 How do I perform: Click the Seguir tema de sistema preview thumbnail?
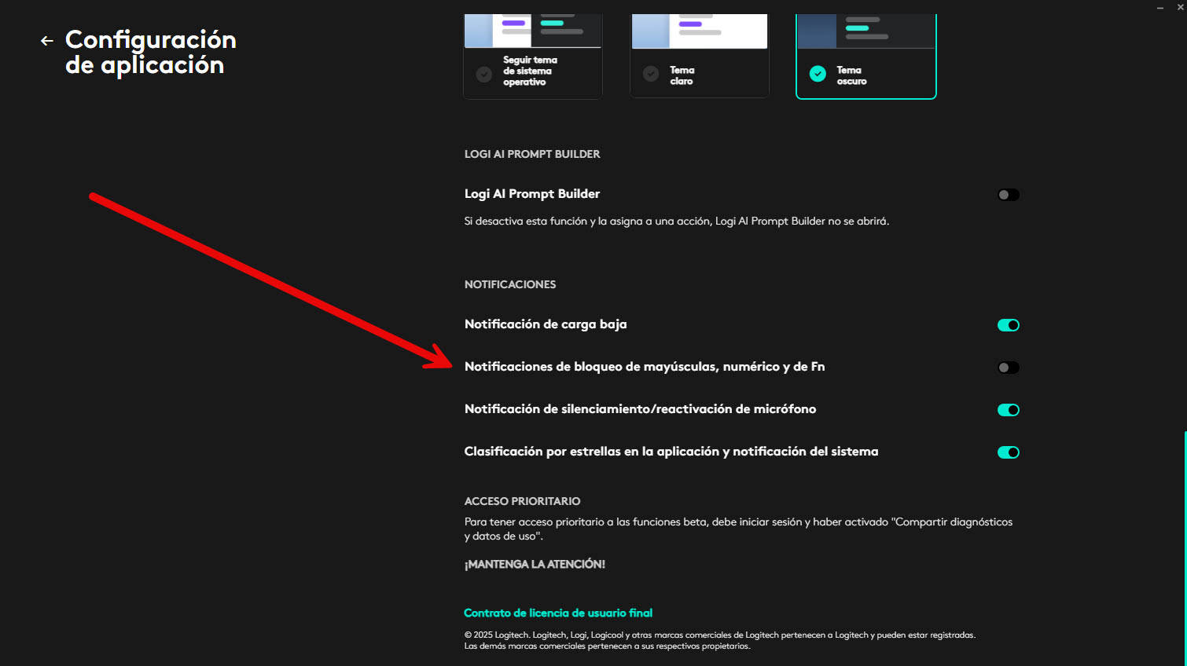pyautogui.click(x=533, y=31)
